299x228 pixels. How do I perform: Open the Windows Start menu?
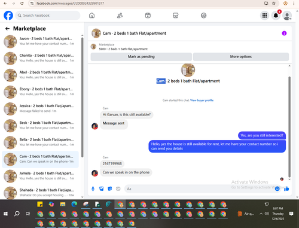click(x=5, y=214)
